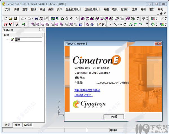Expand overflow chevron next to color palette

tap(156, 19)
